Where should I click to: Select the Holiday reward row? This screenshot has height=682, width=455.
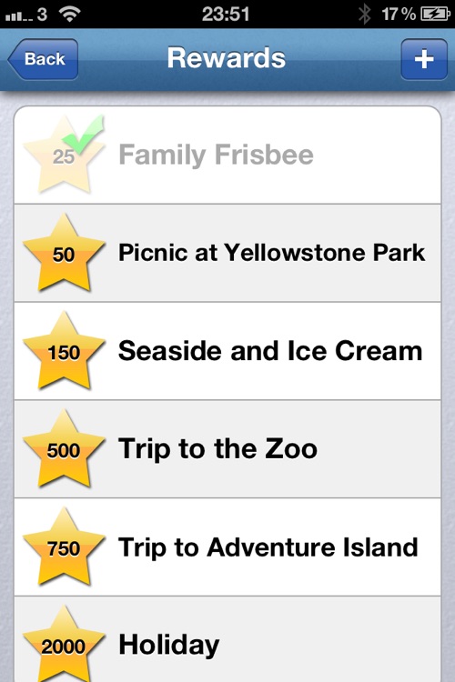pos(227,639)
